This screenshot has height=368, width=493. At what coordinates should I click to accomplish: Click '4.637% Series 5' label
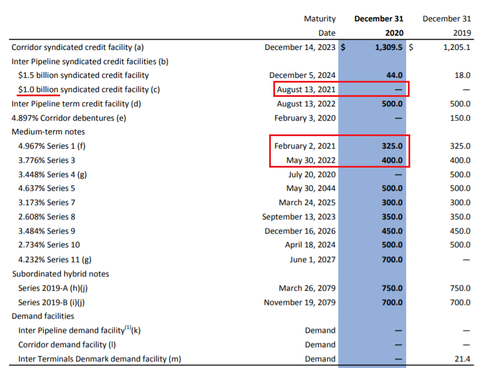coord(46,188)
